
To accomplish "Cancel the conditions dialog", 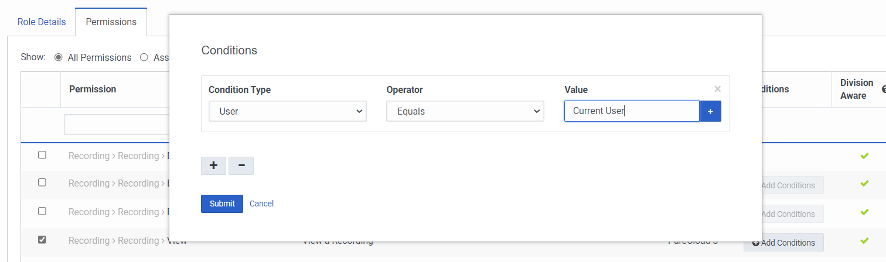I will (261, 204).
